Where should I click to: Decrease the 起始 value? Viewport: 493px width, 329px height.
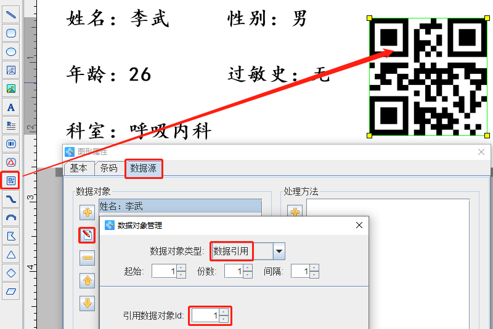click(181, 275)
